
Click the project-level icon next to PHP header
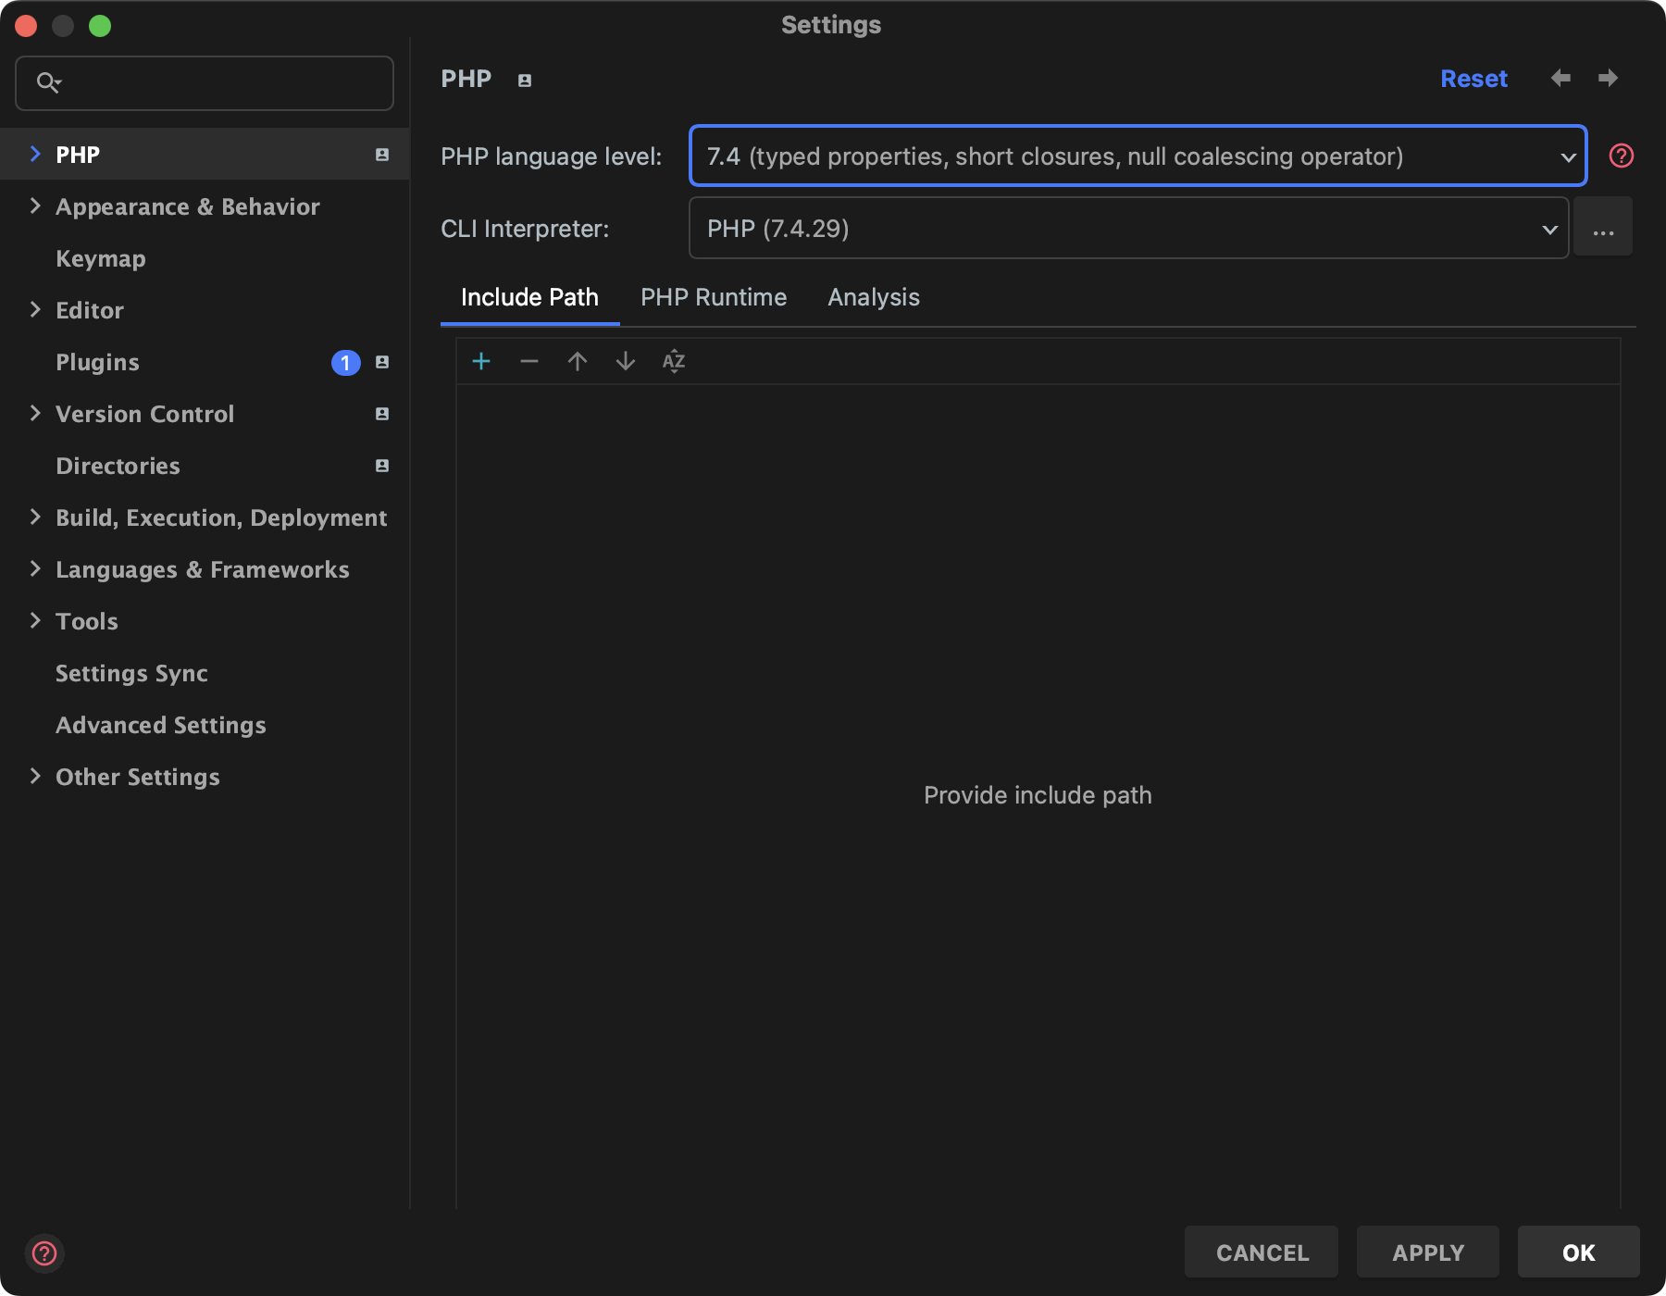point(525,81)
